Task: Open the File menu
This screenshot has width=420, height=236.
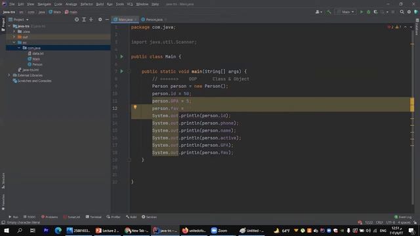Action: [12, 4]
